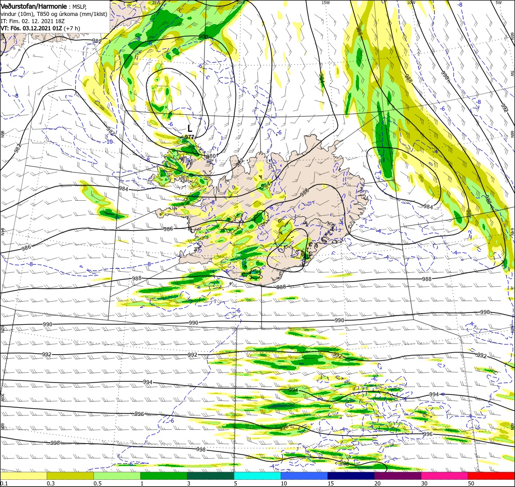Click the Veðurstofan/Harmonie title text

34,6
